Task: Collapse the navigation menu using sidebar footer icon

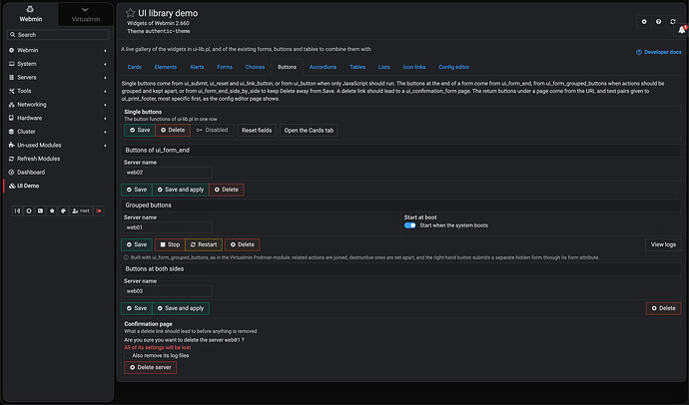Action: coord(17,211)
